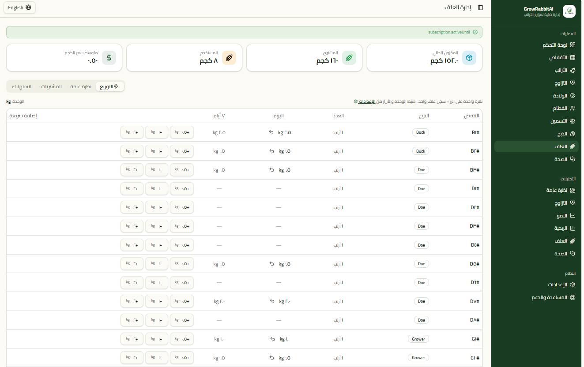Screen dimensions: 584x367
Task: Undo today's feed entry for cage B1
Action: (271, 132)
